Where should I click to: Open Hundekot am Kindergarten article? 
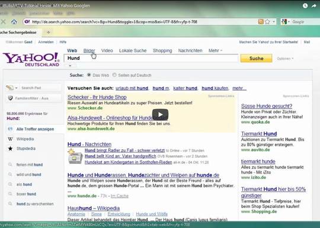(129, 162)
